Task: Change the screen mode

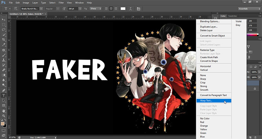Action: 4,135
